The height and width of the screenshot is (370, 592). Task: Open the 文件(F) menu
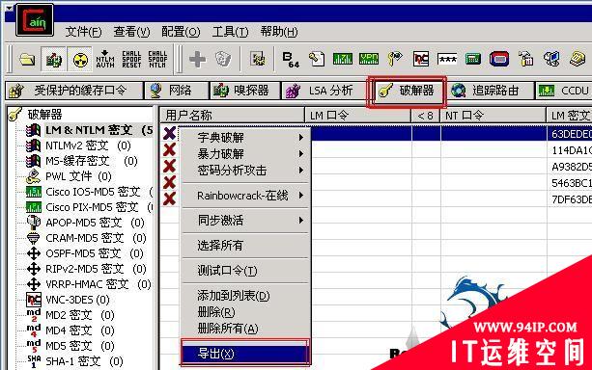point(83,32)
